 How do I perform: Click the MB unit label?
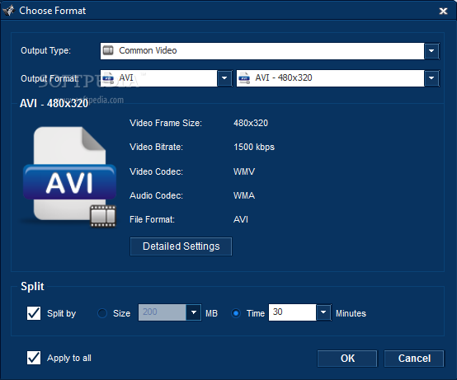coord(211,313)
